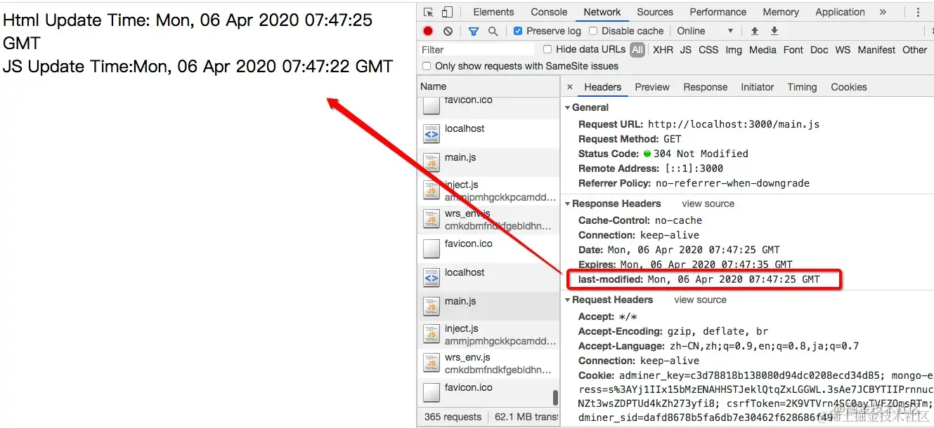This screenshot has width=934, height=428.
Task: Click the Expires response header line
Action: point(685,265)
